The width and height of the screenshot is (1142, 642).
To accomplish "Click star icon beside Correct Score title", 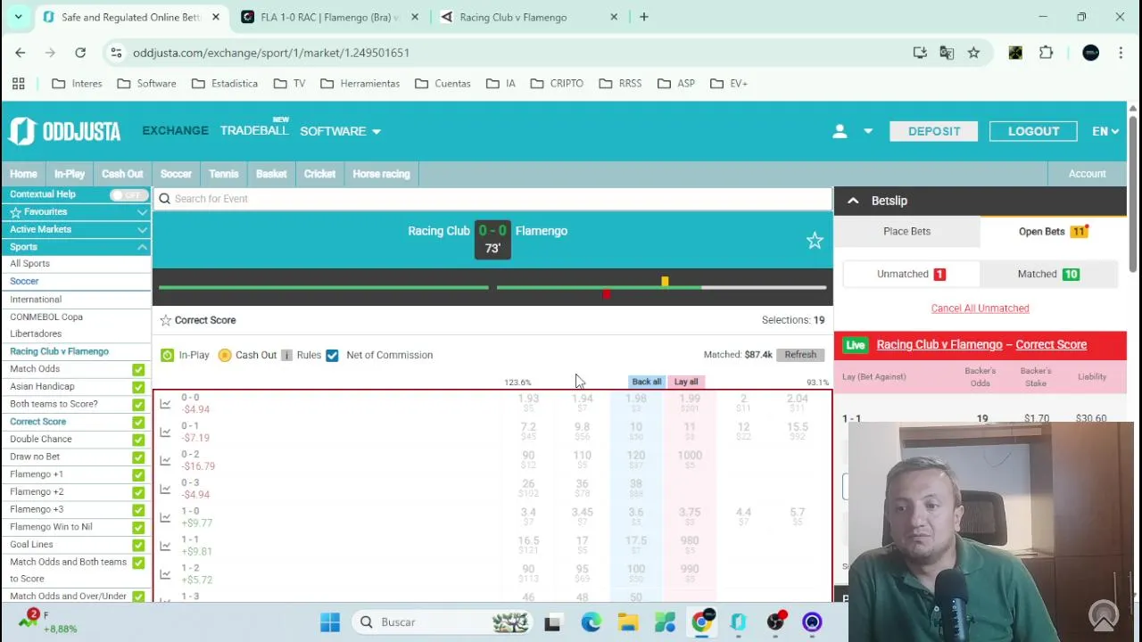I will coord(165,320).
